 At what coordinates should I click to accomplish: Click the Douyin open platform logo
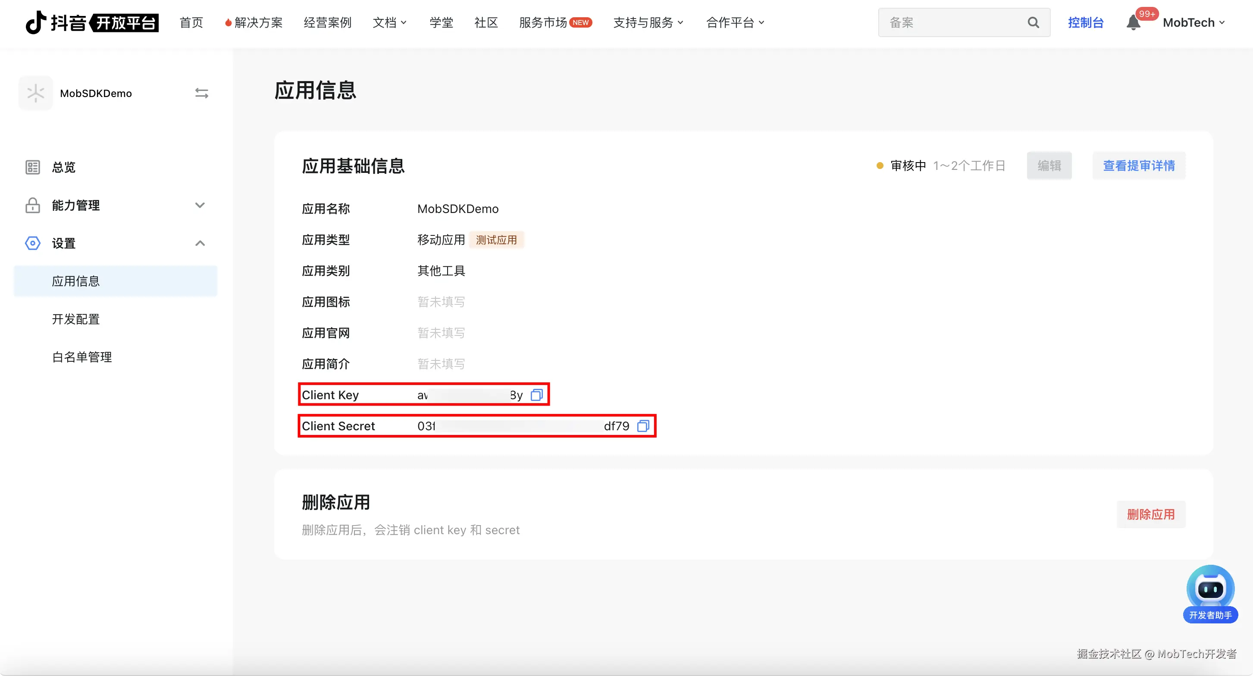92,22
